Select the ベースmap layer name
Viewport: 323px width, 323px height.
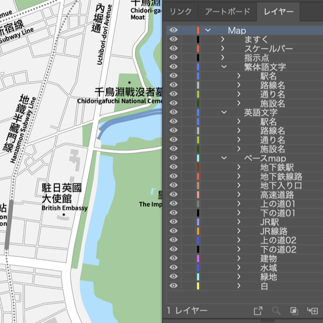coord(265,158)
